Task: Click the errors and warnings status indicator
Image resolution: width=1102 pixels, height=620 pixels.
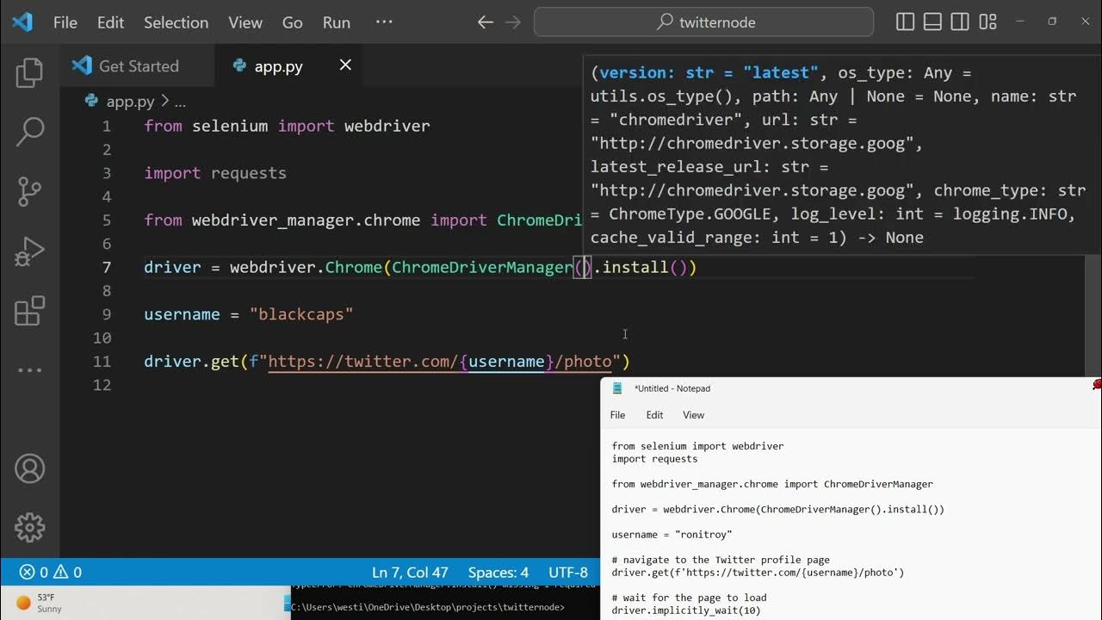Action: [51, 573]
